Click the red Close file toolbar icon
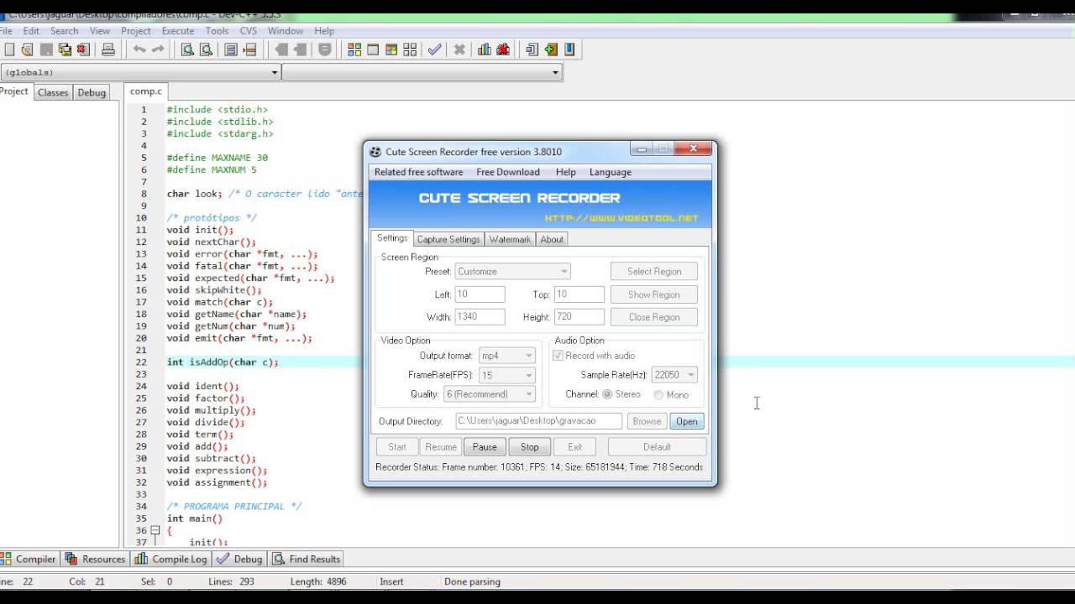Screen dimensions: 1075x604 [83, 49]
